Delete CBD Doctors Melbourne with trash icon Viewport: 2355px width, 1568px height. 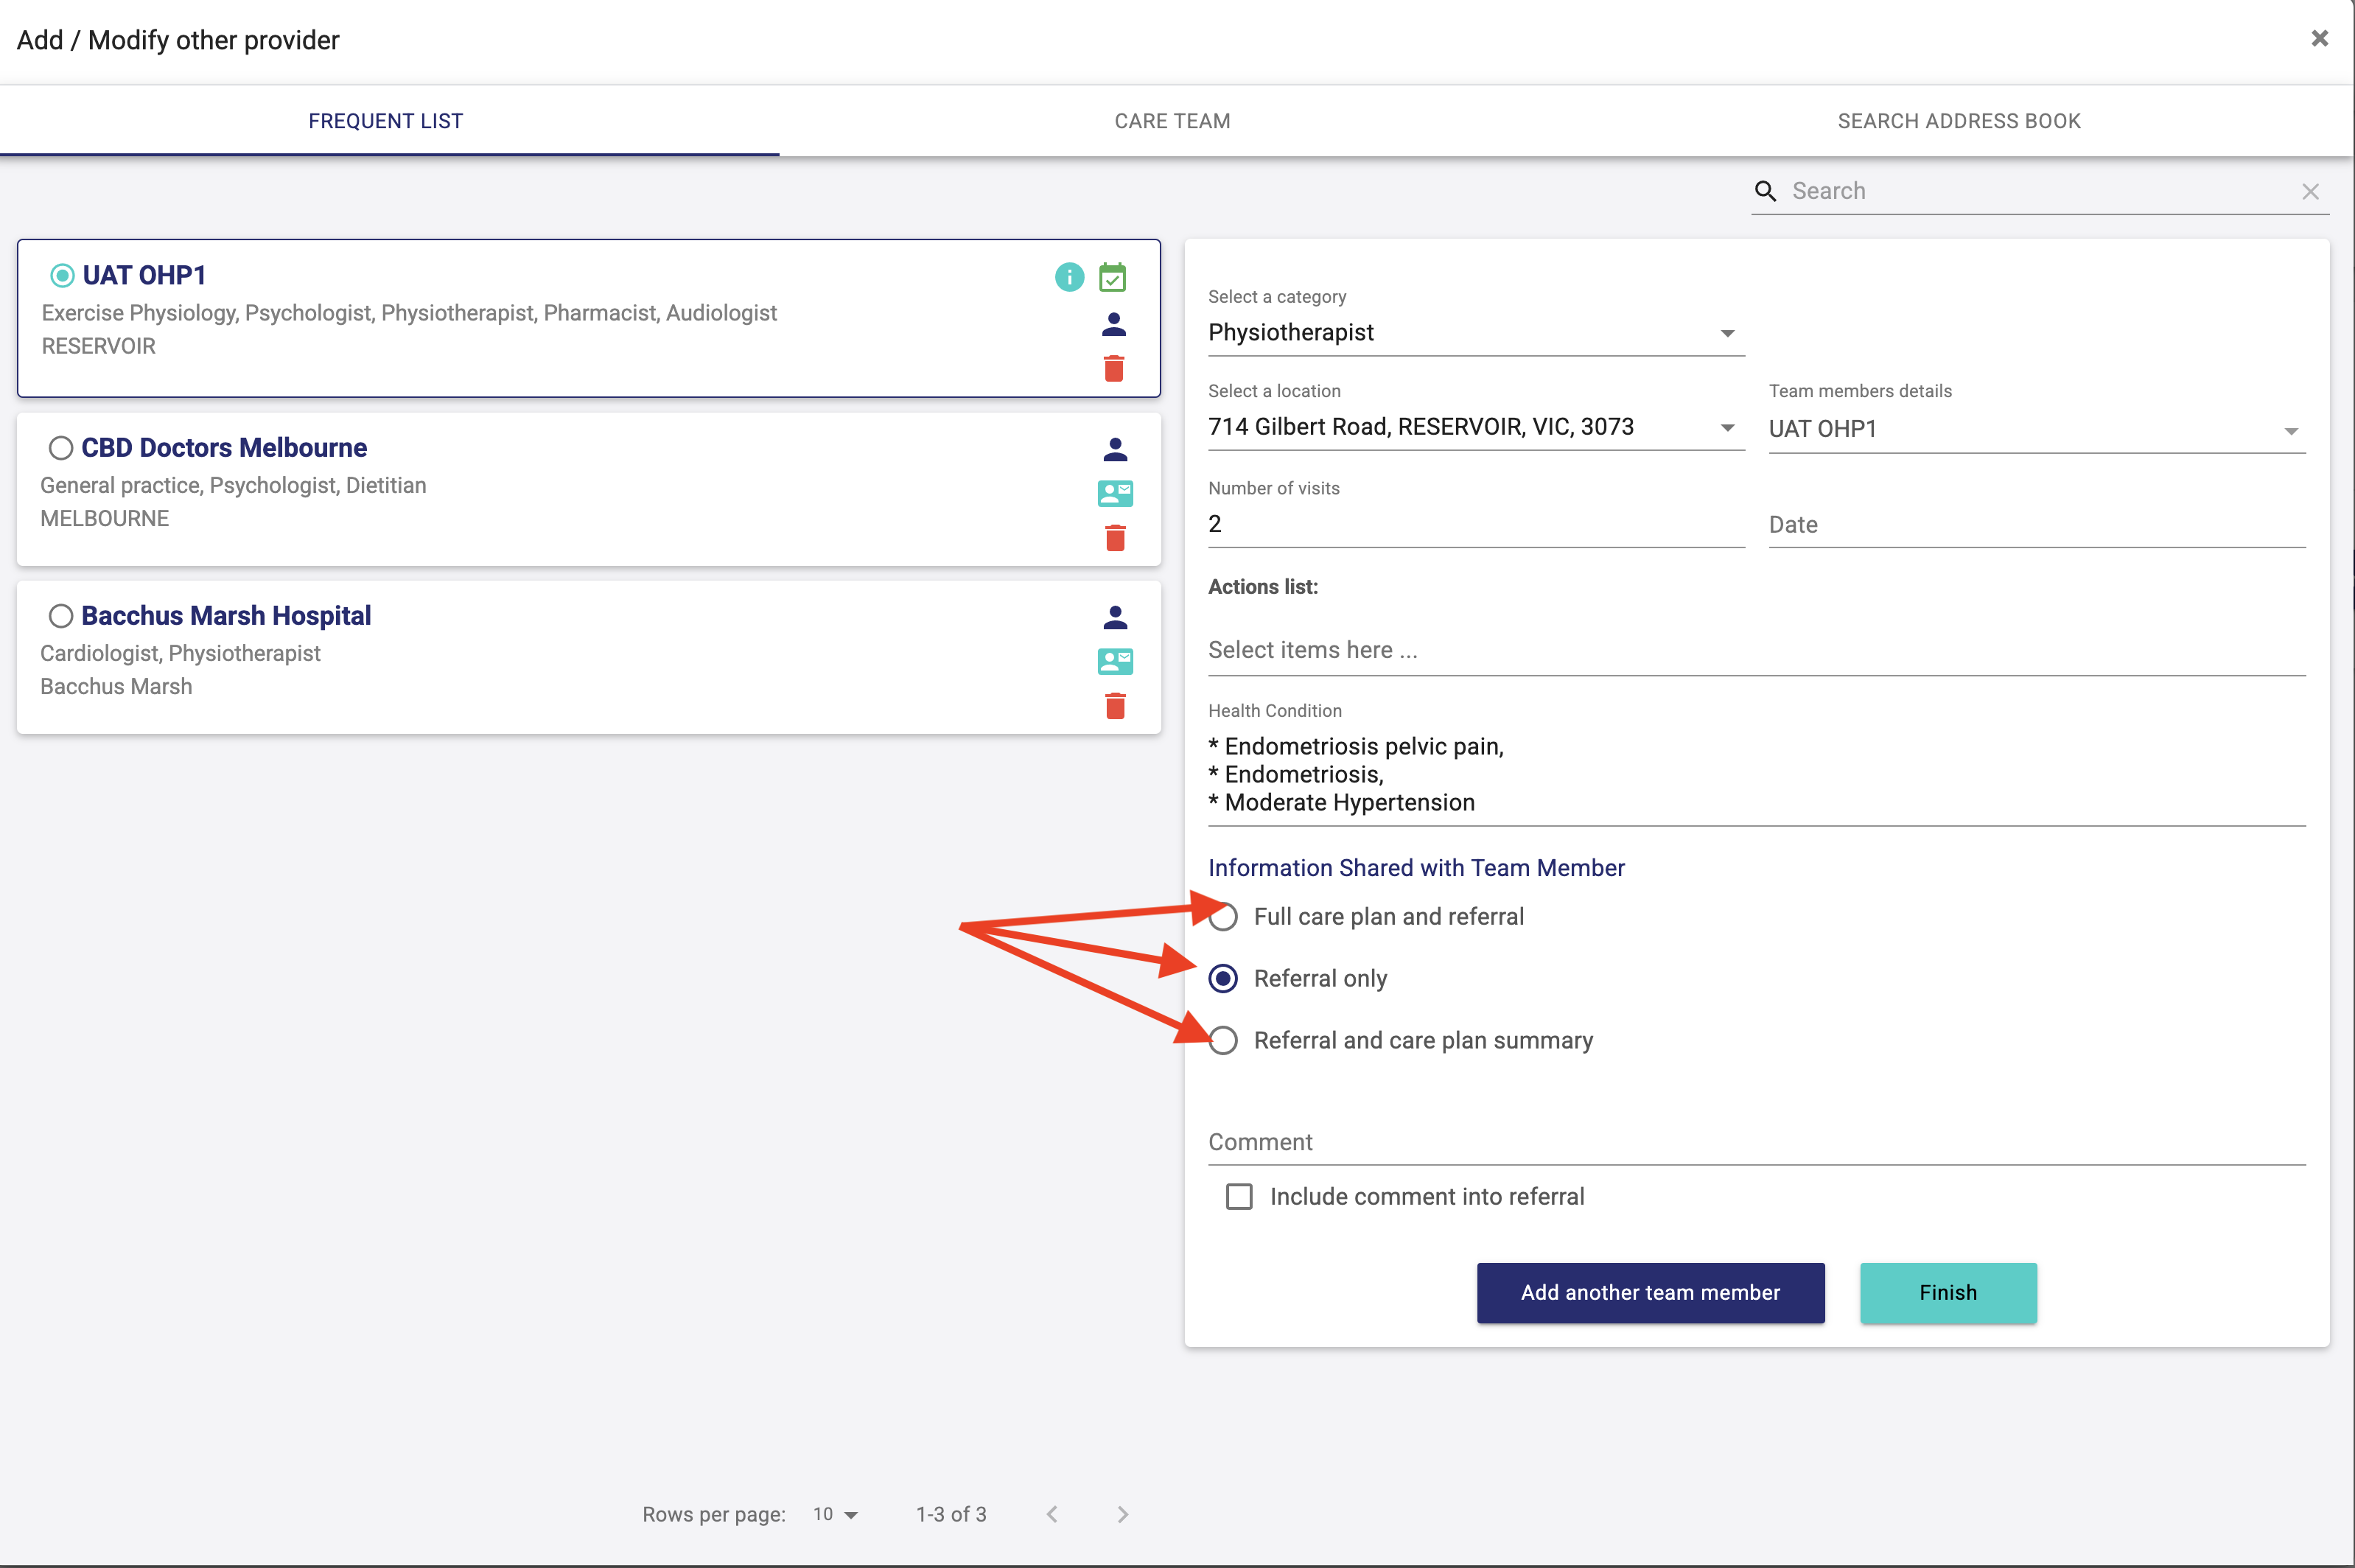(x=1115, y=538)
